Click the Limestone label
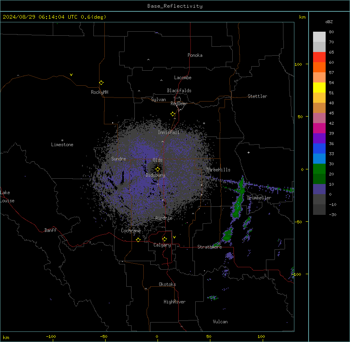The image size is (350, 342). coord(62,145)
